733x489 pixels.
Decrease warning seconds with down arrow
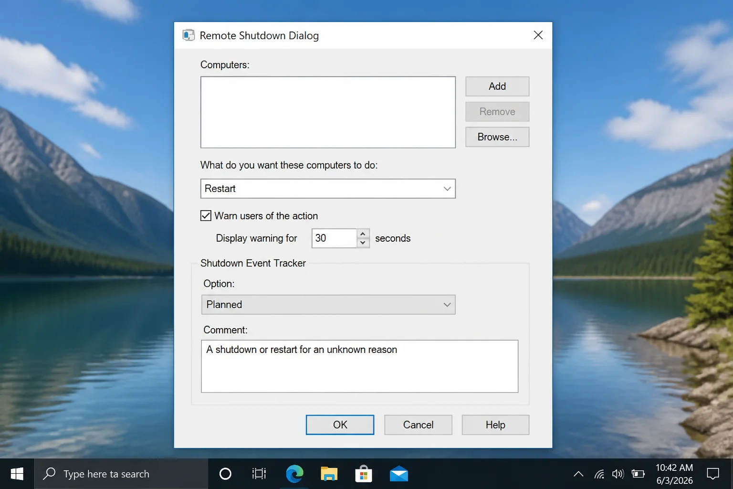363,243
